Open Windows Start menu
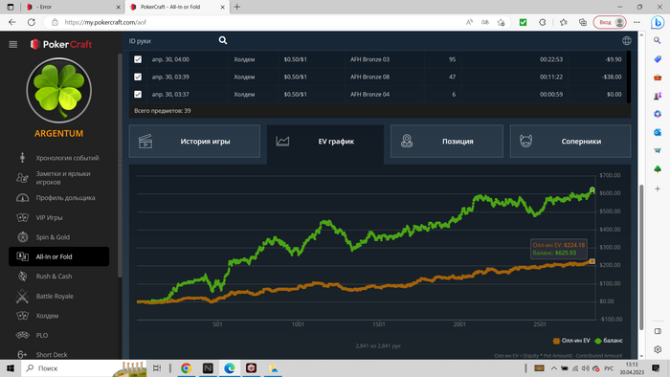The image size is (670, 377). 11,368
